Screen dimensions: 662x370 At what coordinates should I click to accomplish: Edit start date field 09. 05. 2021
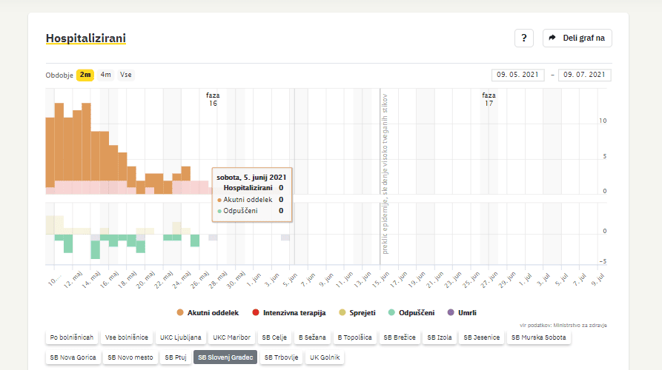[517, 75]
